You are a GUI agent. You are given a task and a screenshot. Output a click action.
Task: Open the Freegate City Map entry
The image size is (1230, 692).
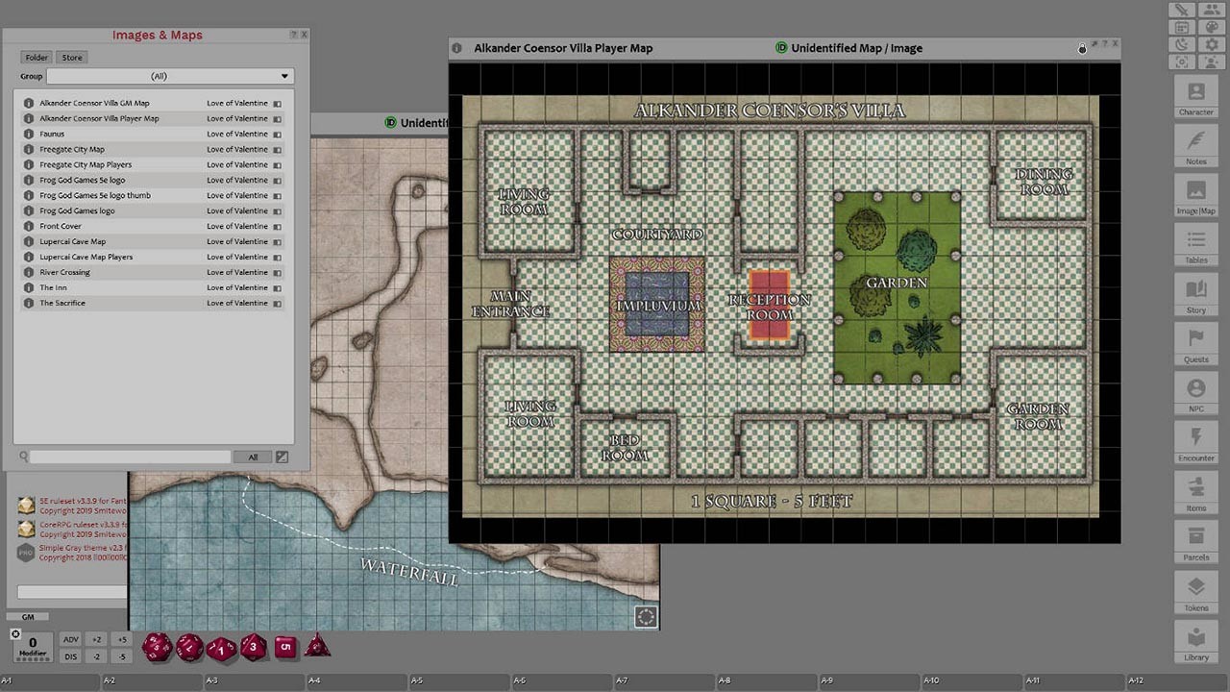click(x=71, y=149)
